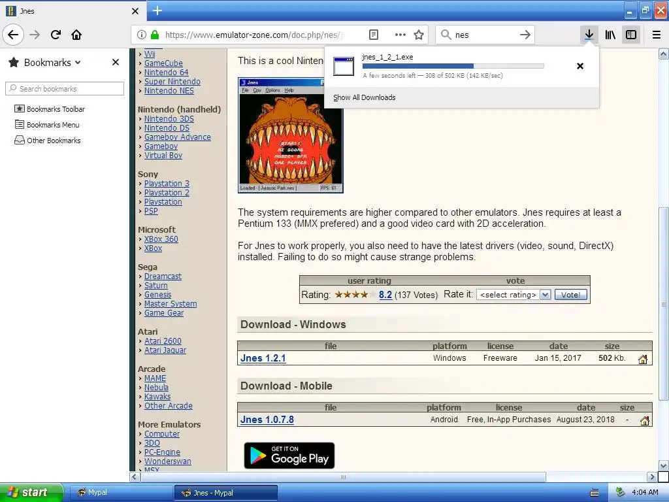Click Show All Downloads
669x502 pixels.
[365, 97]
